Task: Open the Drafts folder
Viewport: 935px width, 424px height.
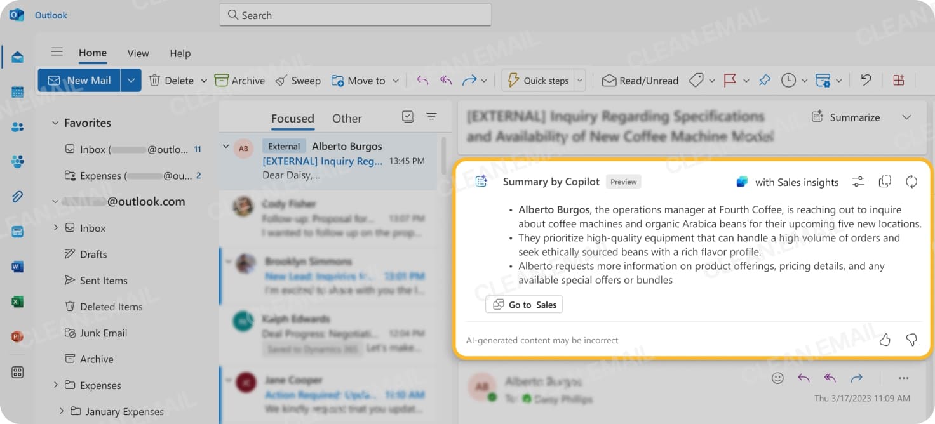Action: (x=93, y=254)
